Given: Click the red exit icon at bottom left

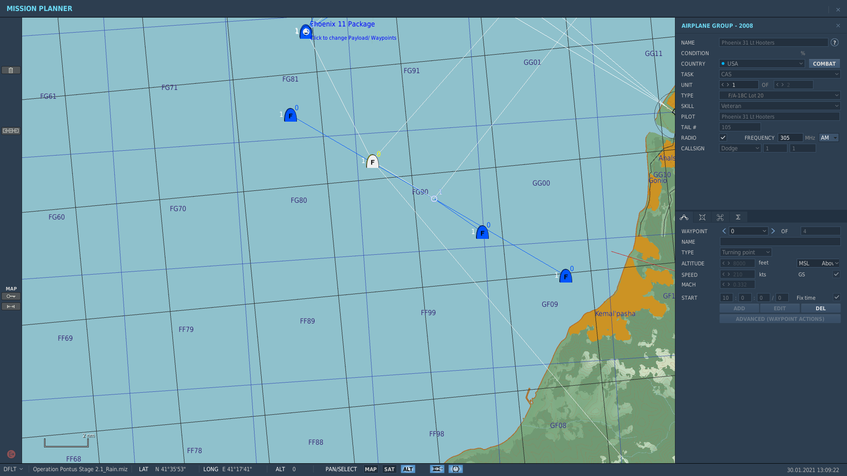Looking at the screenshot, I should pos(11,454).
